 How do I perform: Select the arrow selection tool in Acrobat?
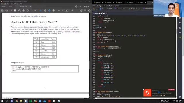(41, 11)
